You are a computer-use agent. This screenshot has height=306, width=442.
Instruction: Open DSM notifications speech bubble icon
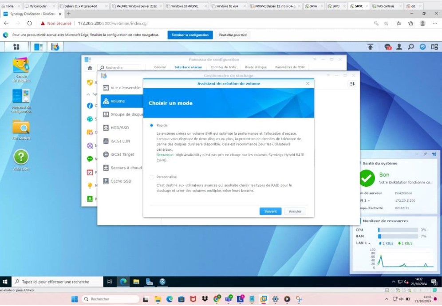pos(388,47)
